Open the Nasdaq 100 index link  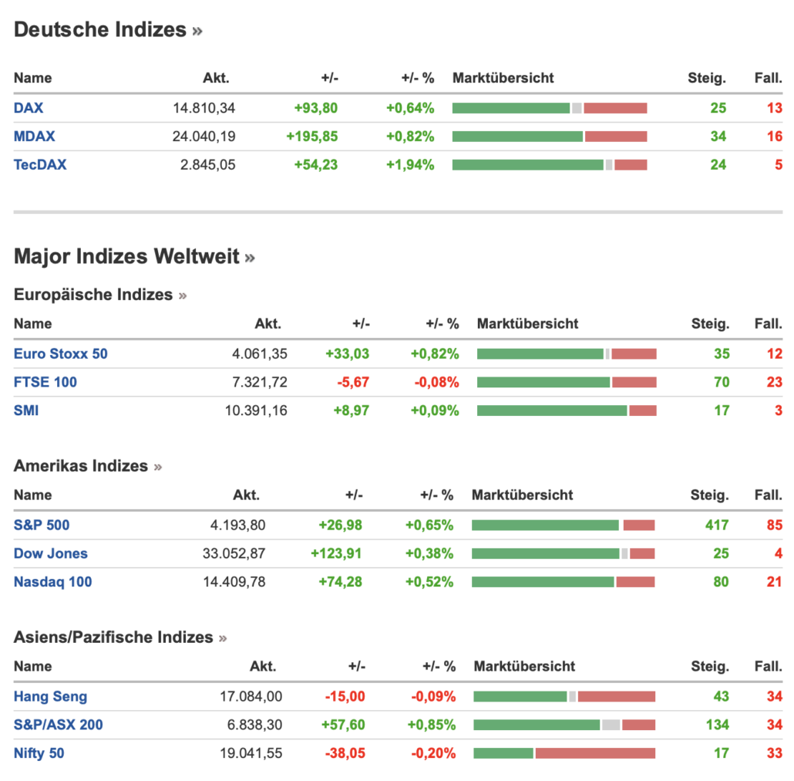point(52,582)
